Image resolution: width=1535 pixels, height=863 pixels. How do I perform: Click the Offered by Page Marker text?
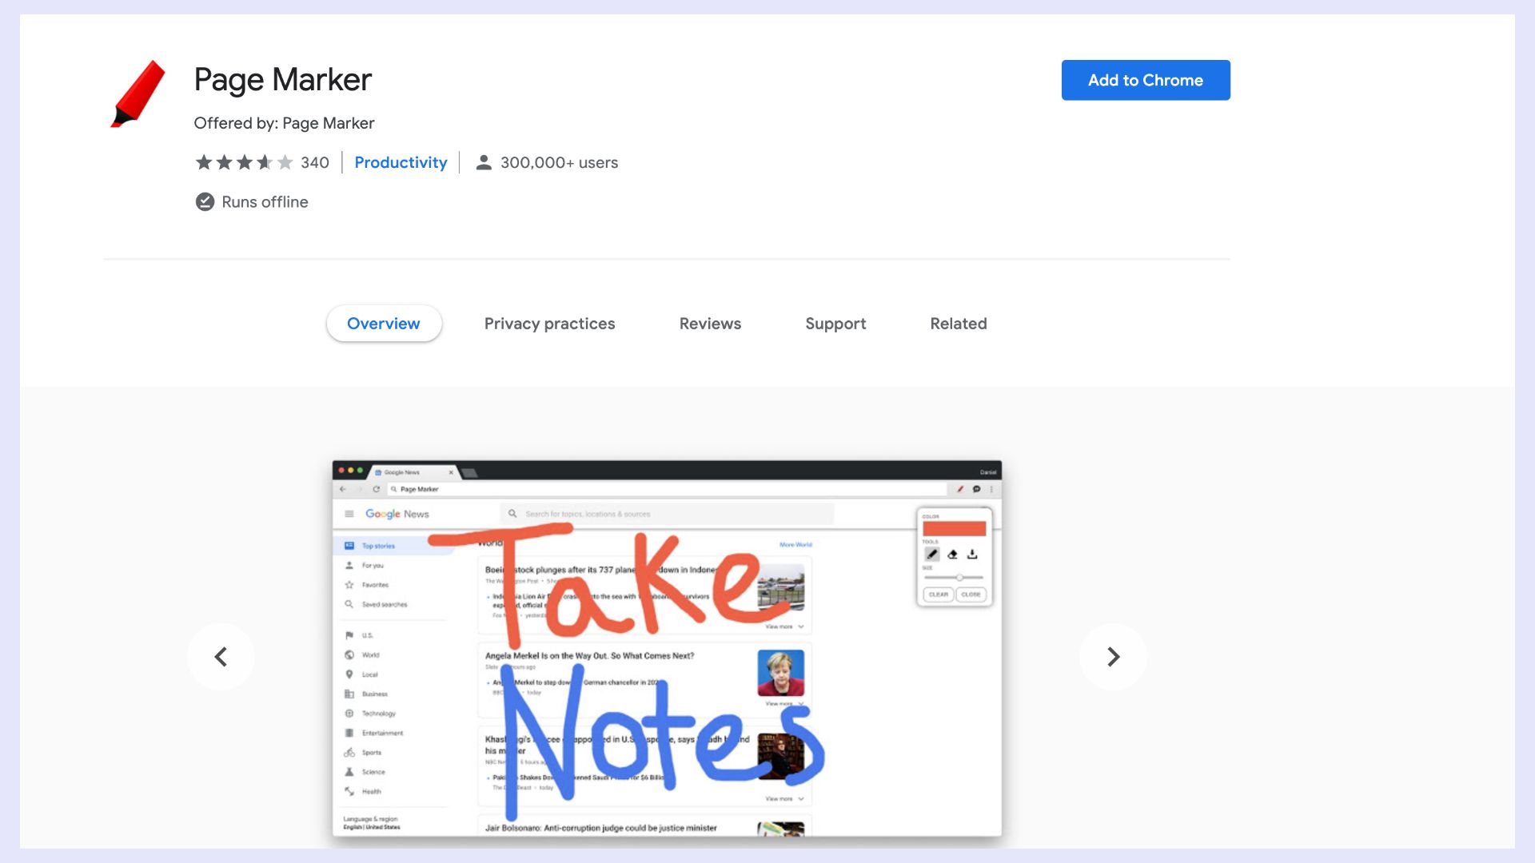point(284,123)
